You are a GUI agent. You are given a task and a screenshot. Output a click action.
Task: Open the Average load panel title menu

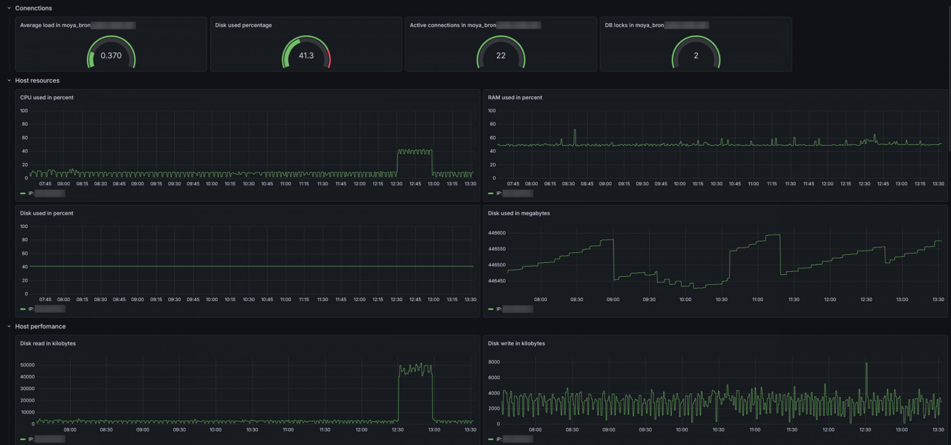click(x=77, y=26)
